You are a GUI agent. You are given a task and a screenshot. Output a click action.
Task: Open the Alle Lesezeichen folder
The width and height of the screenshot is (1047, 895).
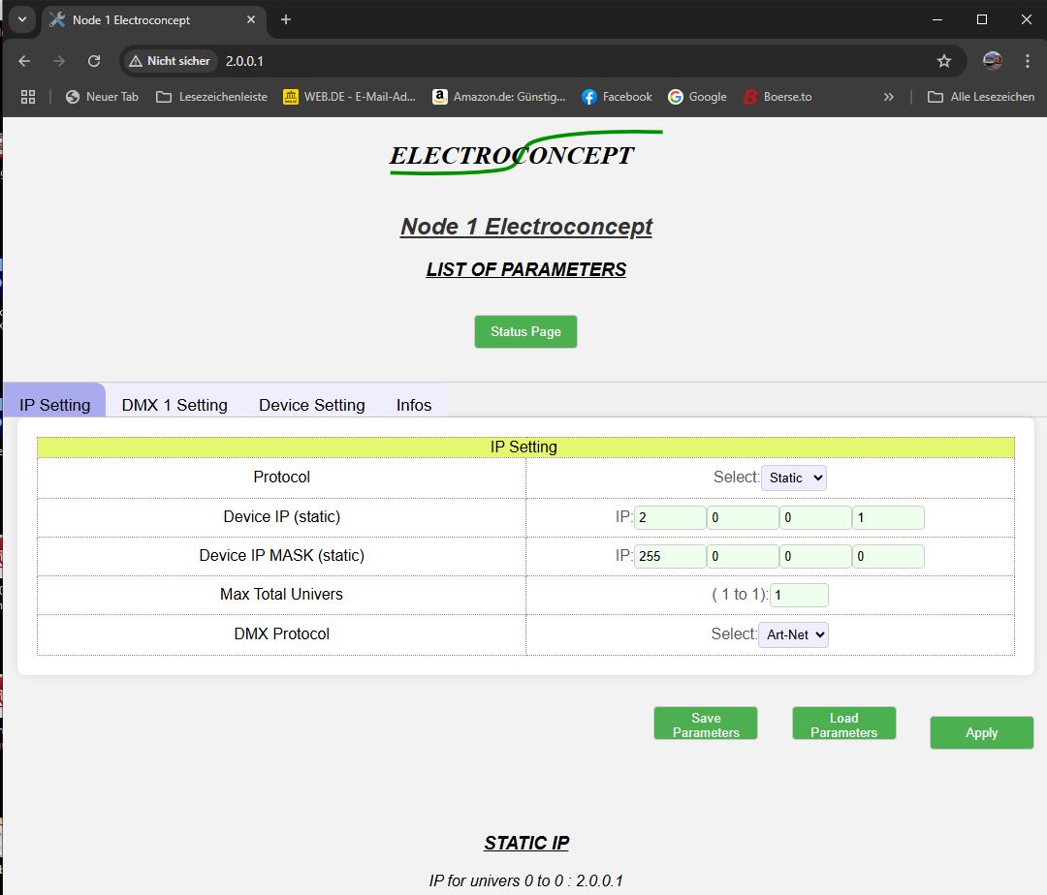[981, 97]
